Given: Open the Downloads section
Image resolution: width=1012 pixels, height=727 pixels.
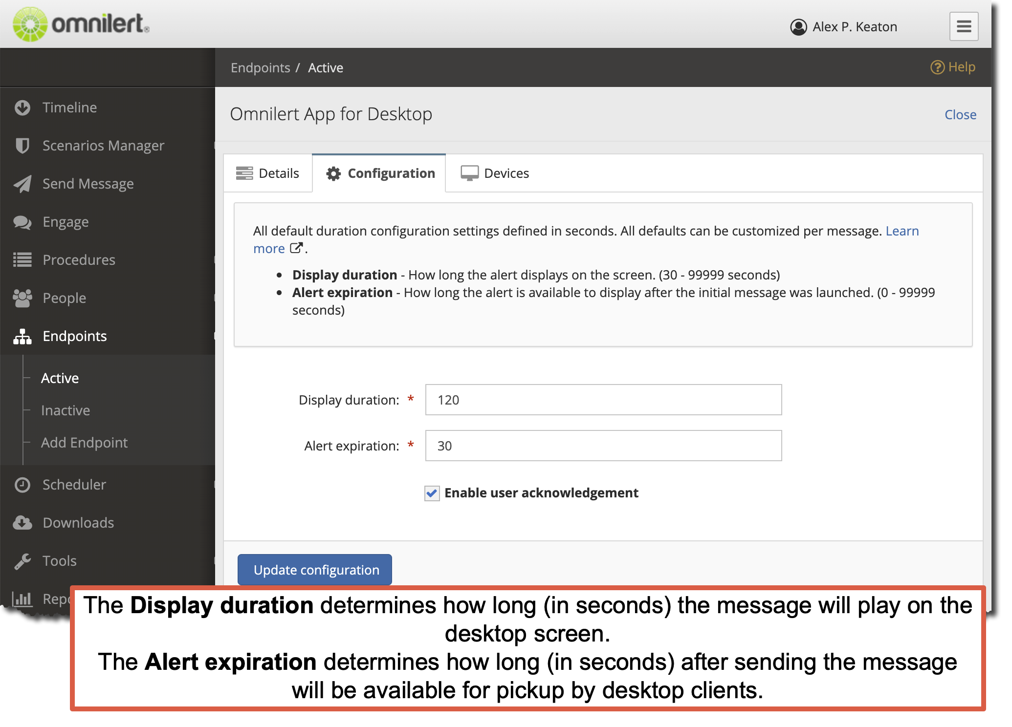Looking at the screenshot, I should [x=108, y=523].
